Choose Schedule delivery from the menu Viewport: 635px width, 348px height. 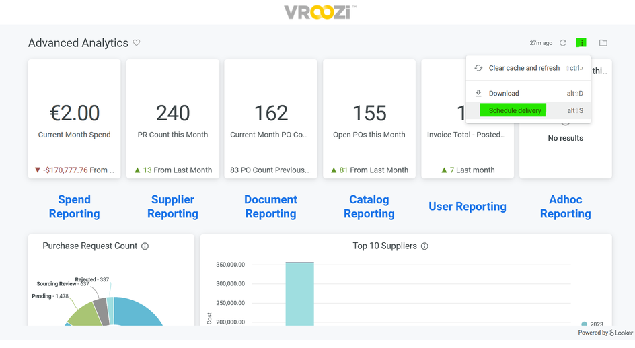point(528,110)
